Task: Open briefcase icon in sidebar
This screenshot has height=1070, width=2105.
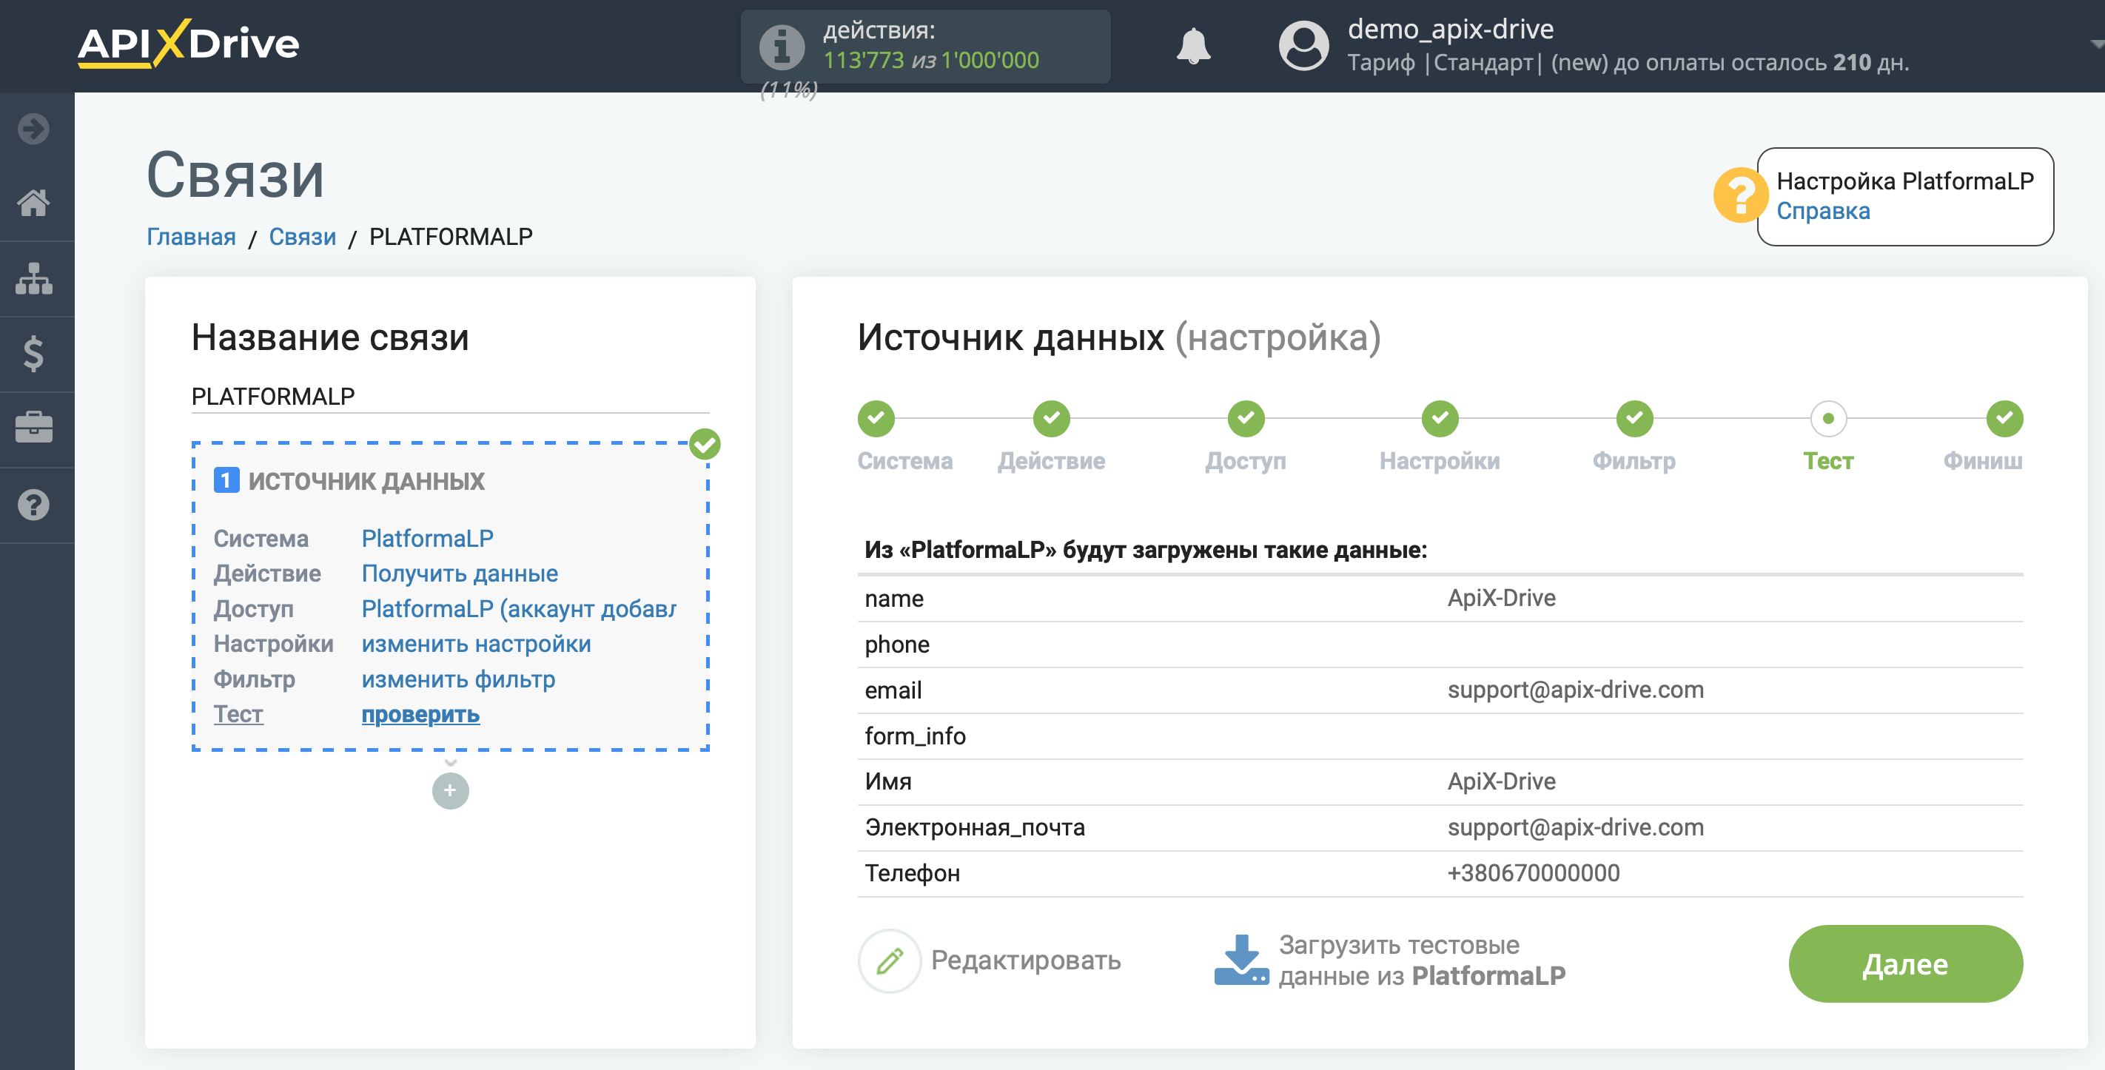Action: click(33, 427)
